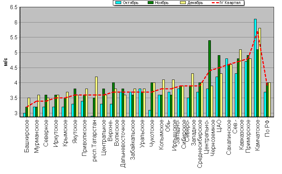Click the По РФ category label

(x=267, y=128)
